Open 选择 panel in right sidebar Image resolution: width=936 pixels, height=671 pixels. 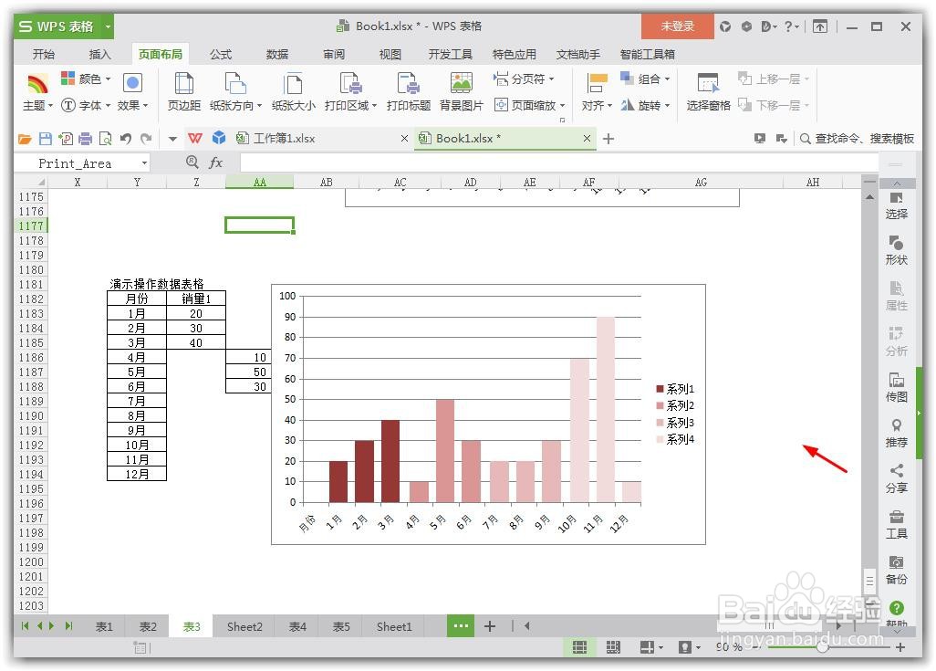click(x=896, y=205)
